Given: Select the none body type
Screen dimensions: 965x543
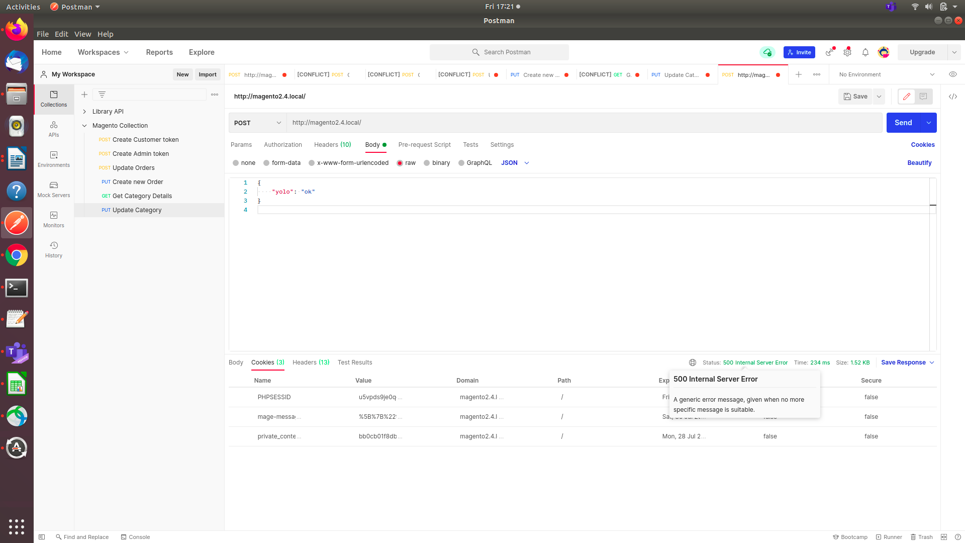Looking at the screenshot, I should tap(244, 163).
